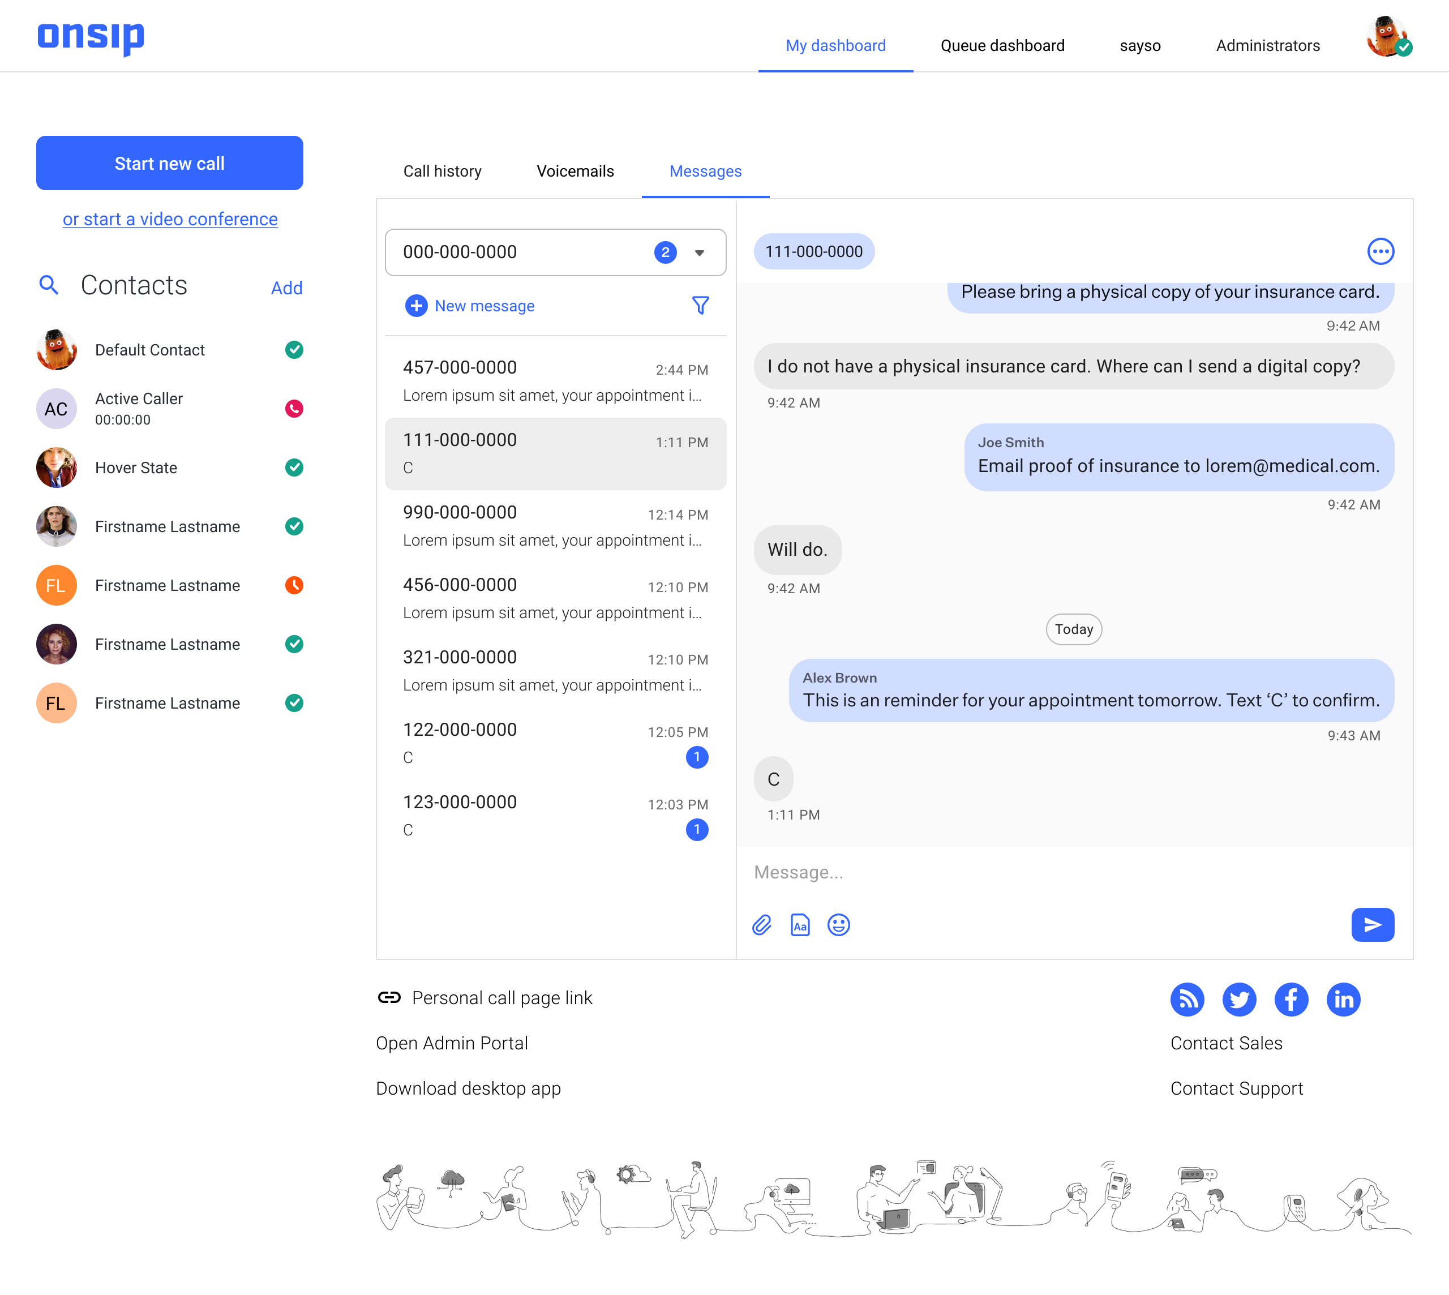Switch to Voicemails tab
The image size is (1449, 1295).
point(575,171)
